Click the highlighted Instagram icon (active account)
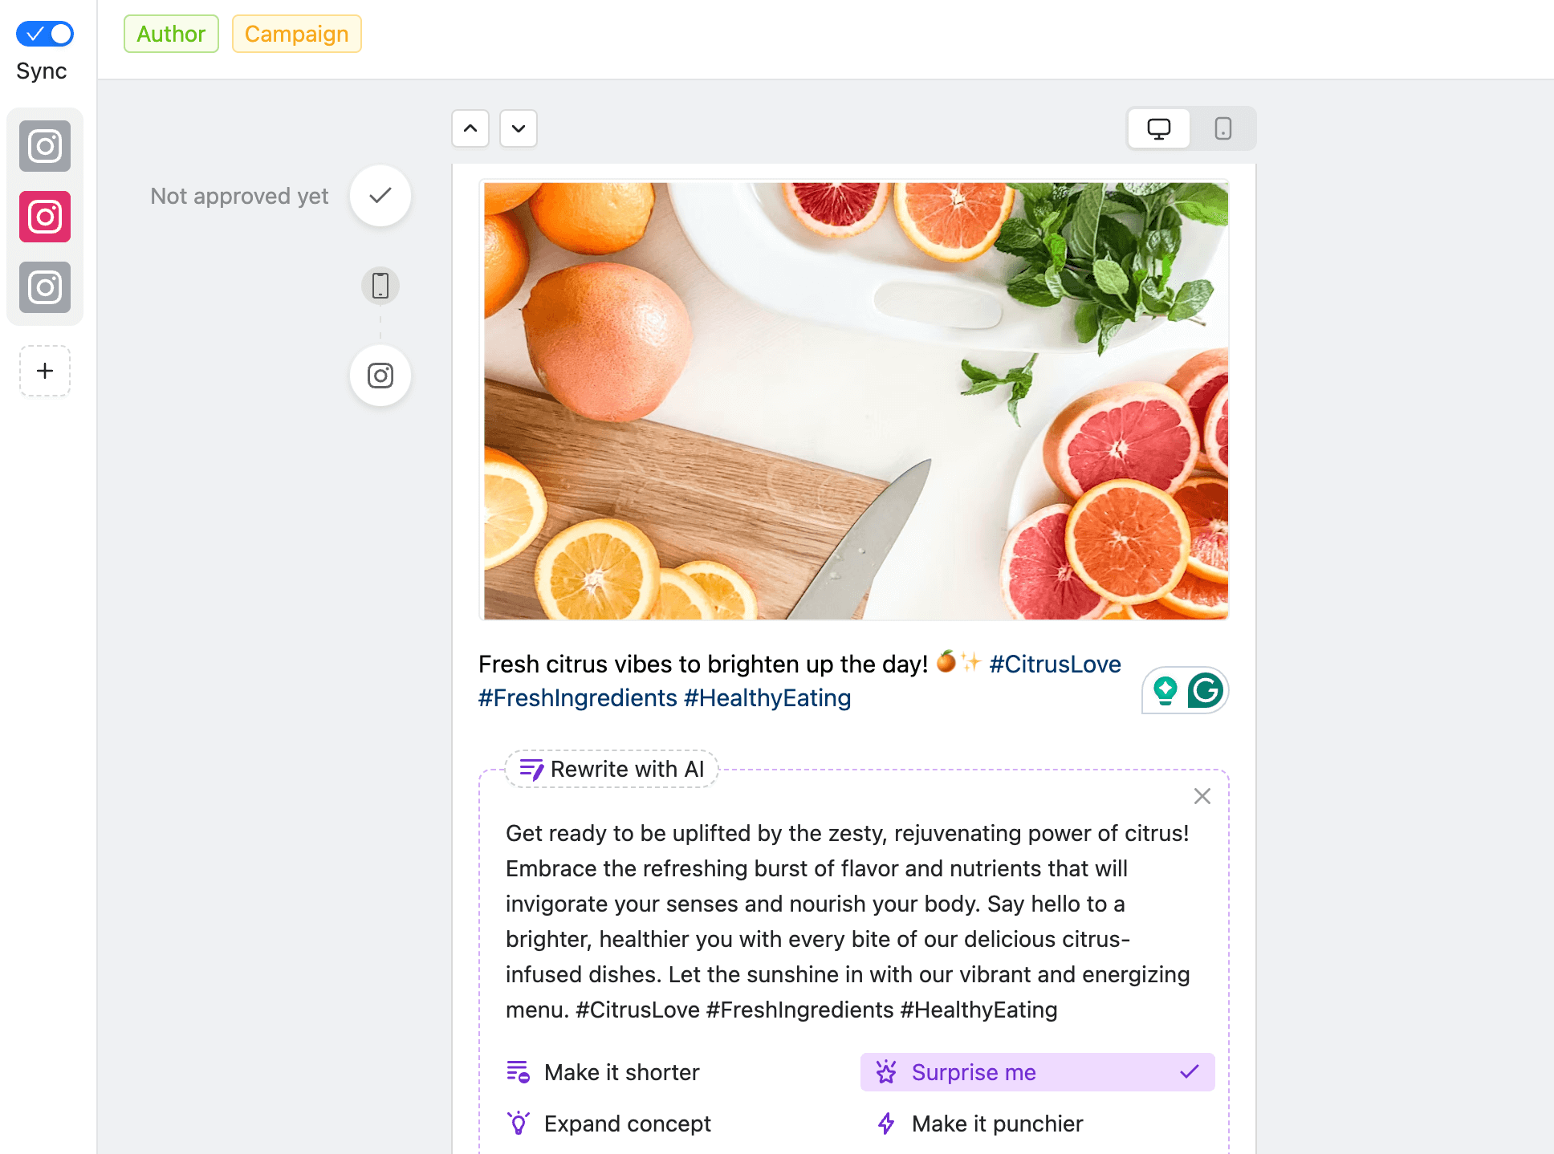The image size is (1554, 1154). tap(45, 217)
